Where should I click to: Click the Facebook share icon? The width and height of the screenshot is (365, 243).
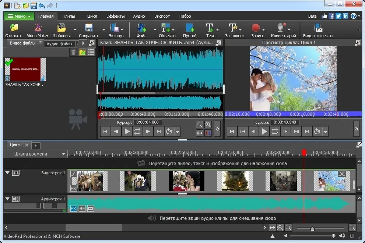(x=331, y=16)
